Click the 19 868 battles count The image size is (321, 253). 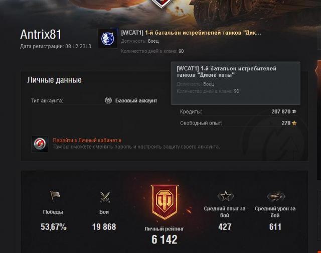(104, 226)
